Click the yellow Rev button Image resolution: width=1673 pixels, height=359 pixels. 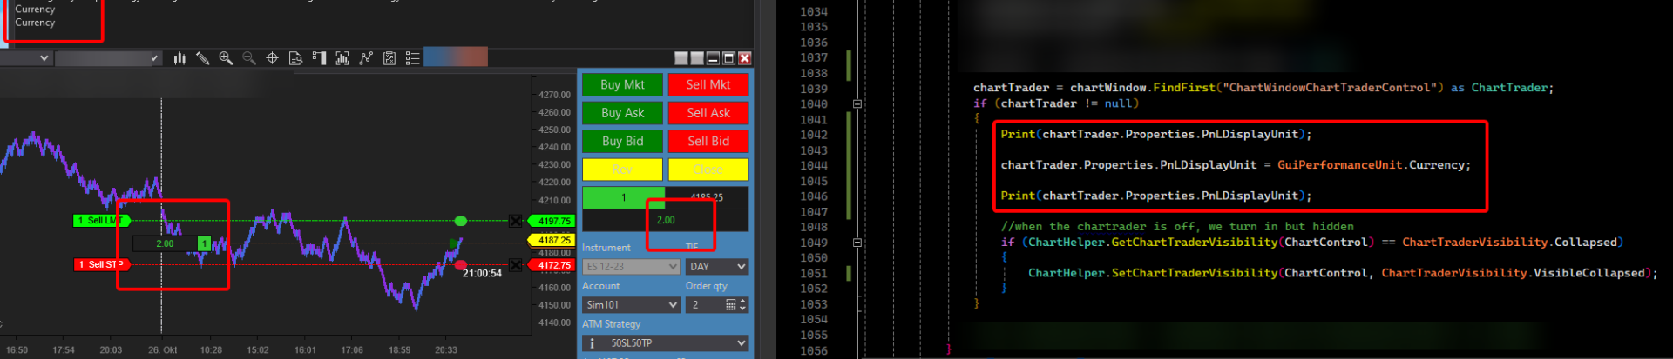[622, 170]
